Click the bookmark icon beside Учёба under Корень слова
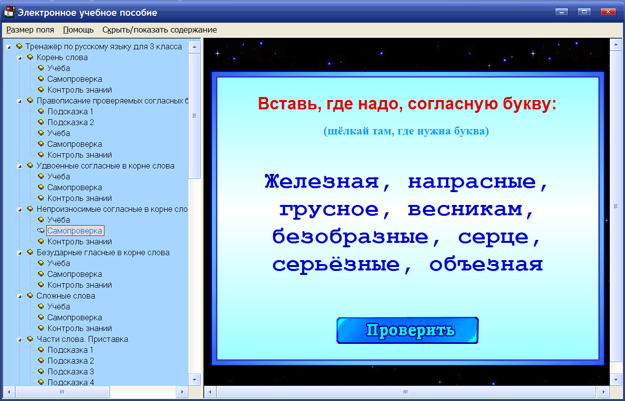 click(41, 68)
